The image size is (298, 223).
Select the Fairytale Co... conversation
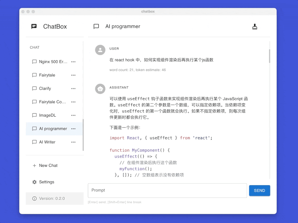point(50,102)
